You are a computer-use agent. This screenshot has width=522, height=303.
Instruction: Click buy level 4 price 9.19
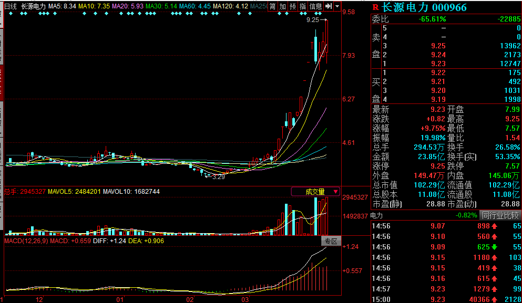(x=438, y=99)
